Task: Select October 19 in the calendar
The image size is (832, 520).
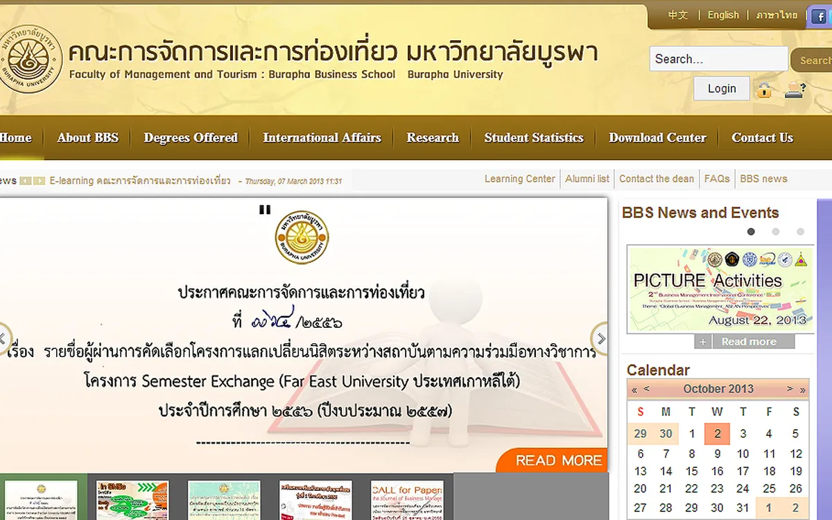Action: [796, 471]
